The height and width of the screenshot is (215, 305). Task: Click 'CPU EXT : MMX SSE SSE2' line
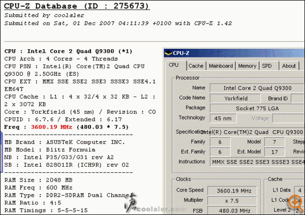tap(80, 81)
